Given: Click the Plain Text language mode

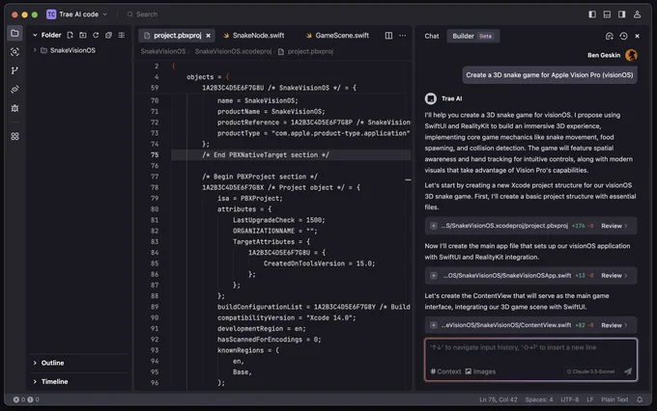Looking at the screenshot, I should pyautogui.click(x=614, y=399).
